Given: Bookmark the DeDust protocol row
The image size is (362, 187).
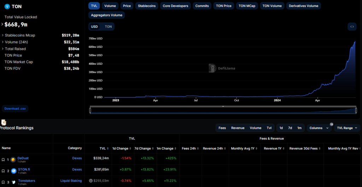Looking at the screenshot, I should 3,160.
